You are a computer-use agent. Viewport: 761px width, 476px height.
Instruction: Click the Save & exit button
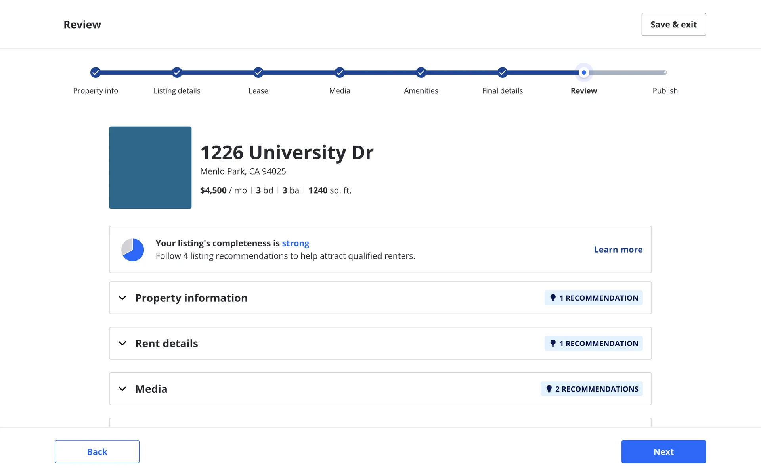pos(673,25)
